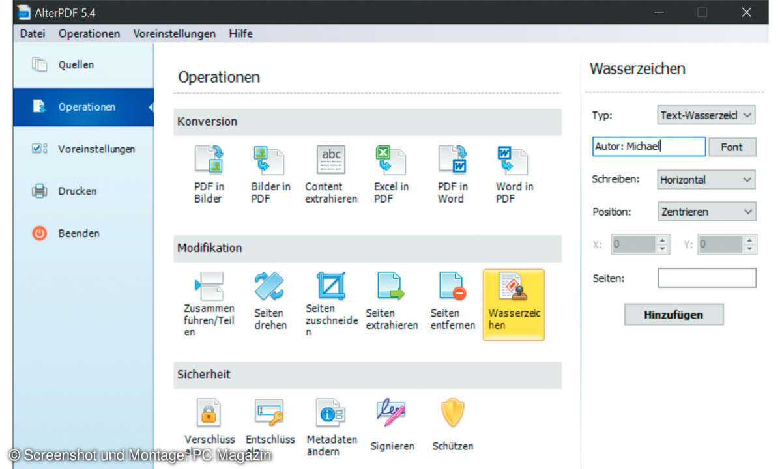782x469 pixels.
Task: Click the Hinzufügen button
Action: tap(674, 315)
